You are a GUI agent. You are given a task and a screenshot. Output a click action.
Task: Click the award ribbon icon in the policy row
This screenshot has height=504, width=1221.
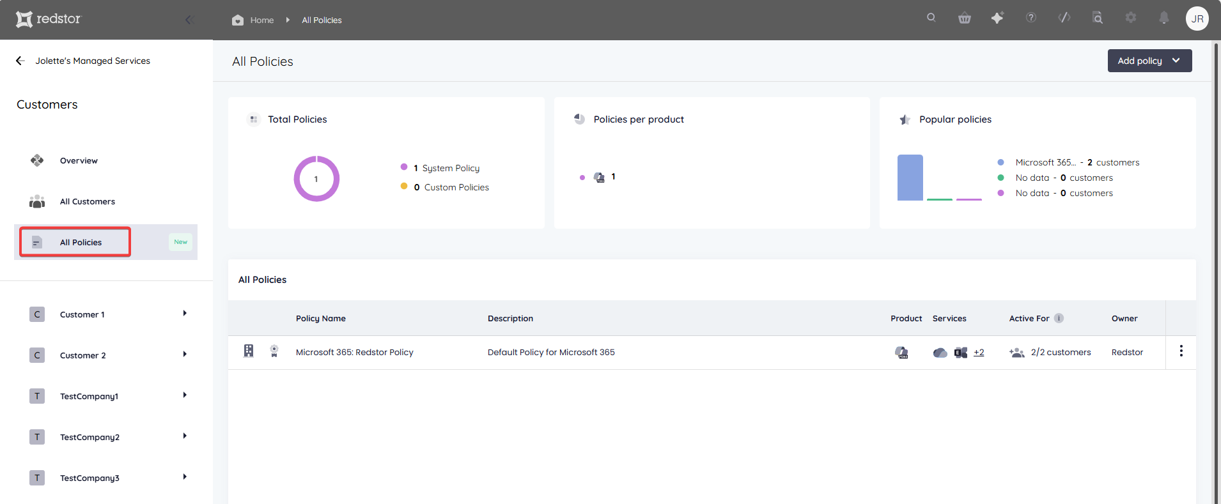pos(274,351)
